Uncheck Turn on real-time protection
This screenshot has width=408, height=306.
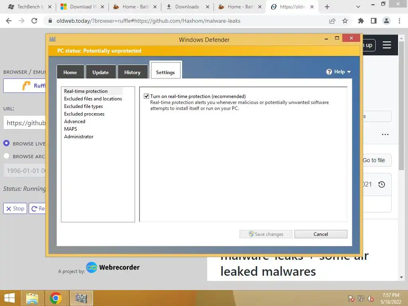147,96
